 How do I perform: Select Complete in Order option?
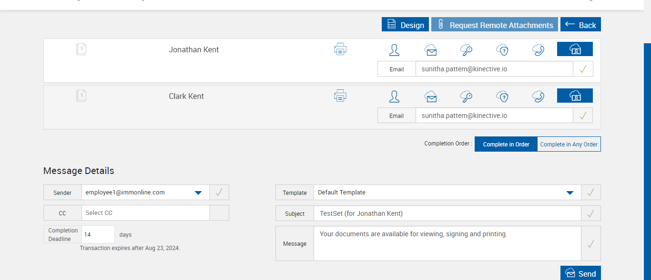tap(506, 145)
